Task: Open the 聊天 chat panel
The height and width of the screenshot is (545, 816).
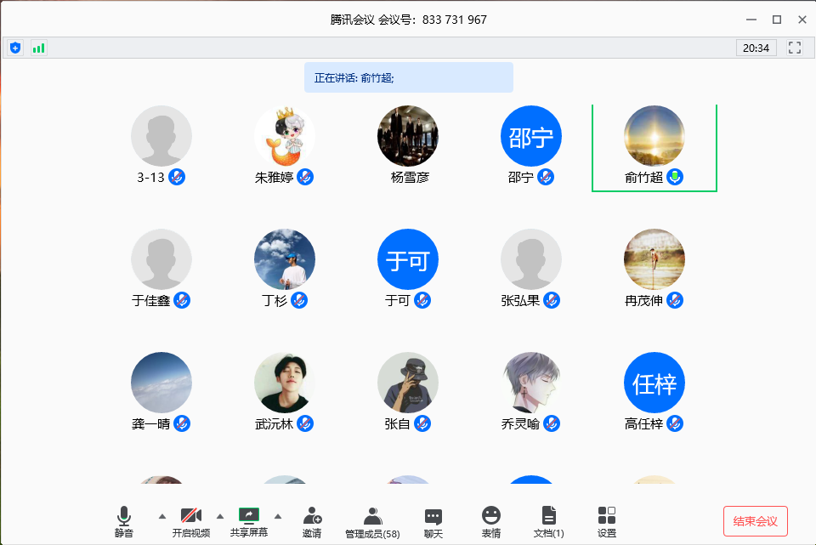Action: [x=433, y=520]
